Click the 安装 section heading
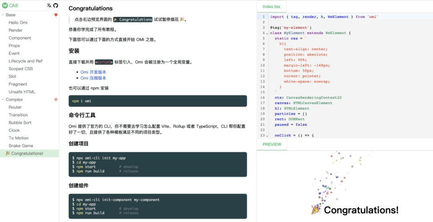Screen dimensions: 433x222 coord(74,51)
